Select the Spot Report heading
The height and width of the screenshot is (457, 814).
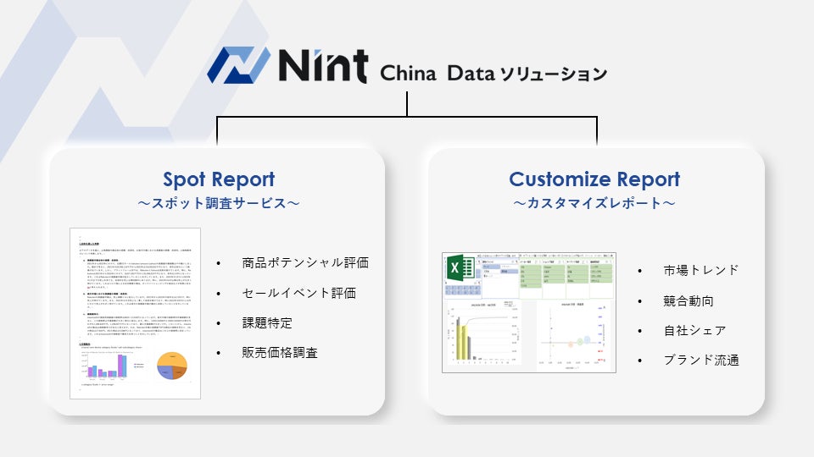click(x=219, y=179)
